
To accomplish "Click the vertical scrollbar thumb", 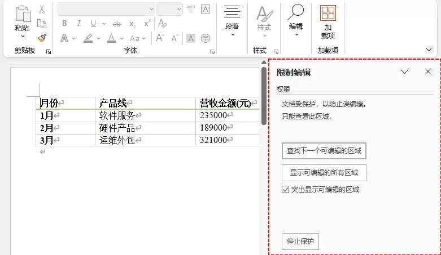I will (x=264, y=96).
